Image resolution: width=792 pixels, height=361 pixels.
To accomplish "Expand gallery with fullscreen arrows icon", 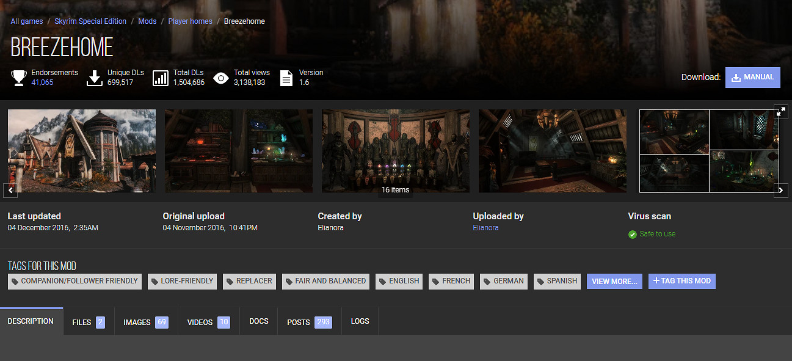I will [x=781, y=112].
